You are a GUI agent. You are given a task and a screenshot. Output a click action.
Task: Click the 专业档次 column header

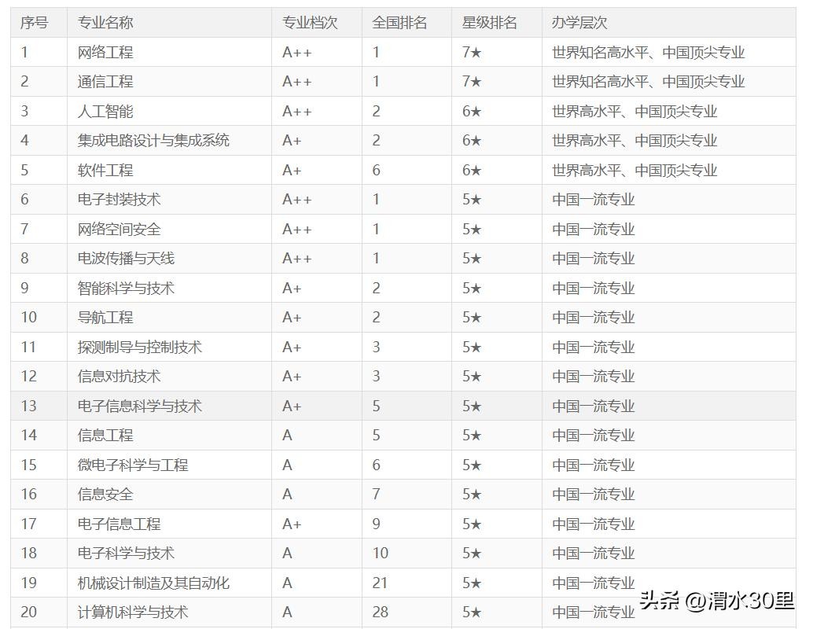coord(310,23)
